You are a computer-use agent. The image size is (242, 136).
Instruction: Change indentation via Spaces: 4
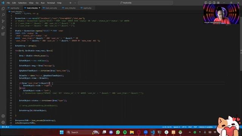(x=177, y=127)
